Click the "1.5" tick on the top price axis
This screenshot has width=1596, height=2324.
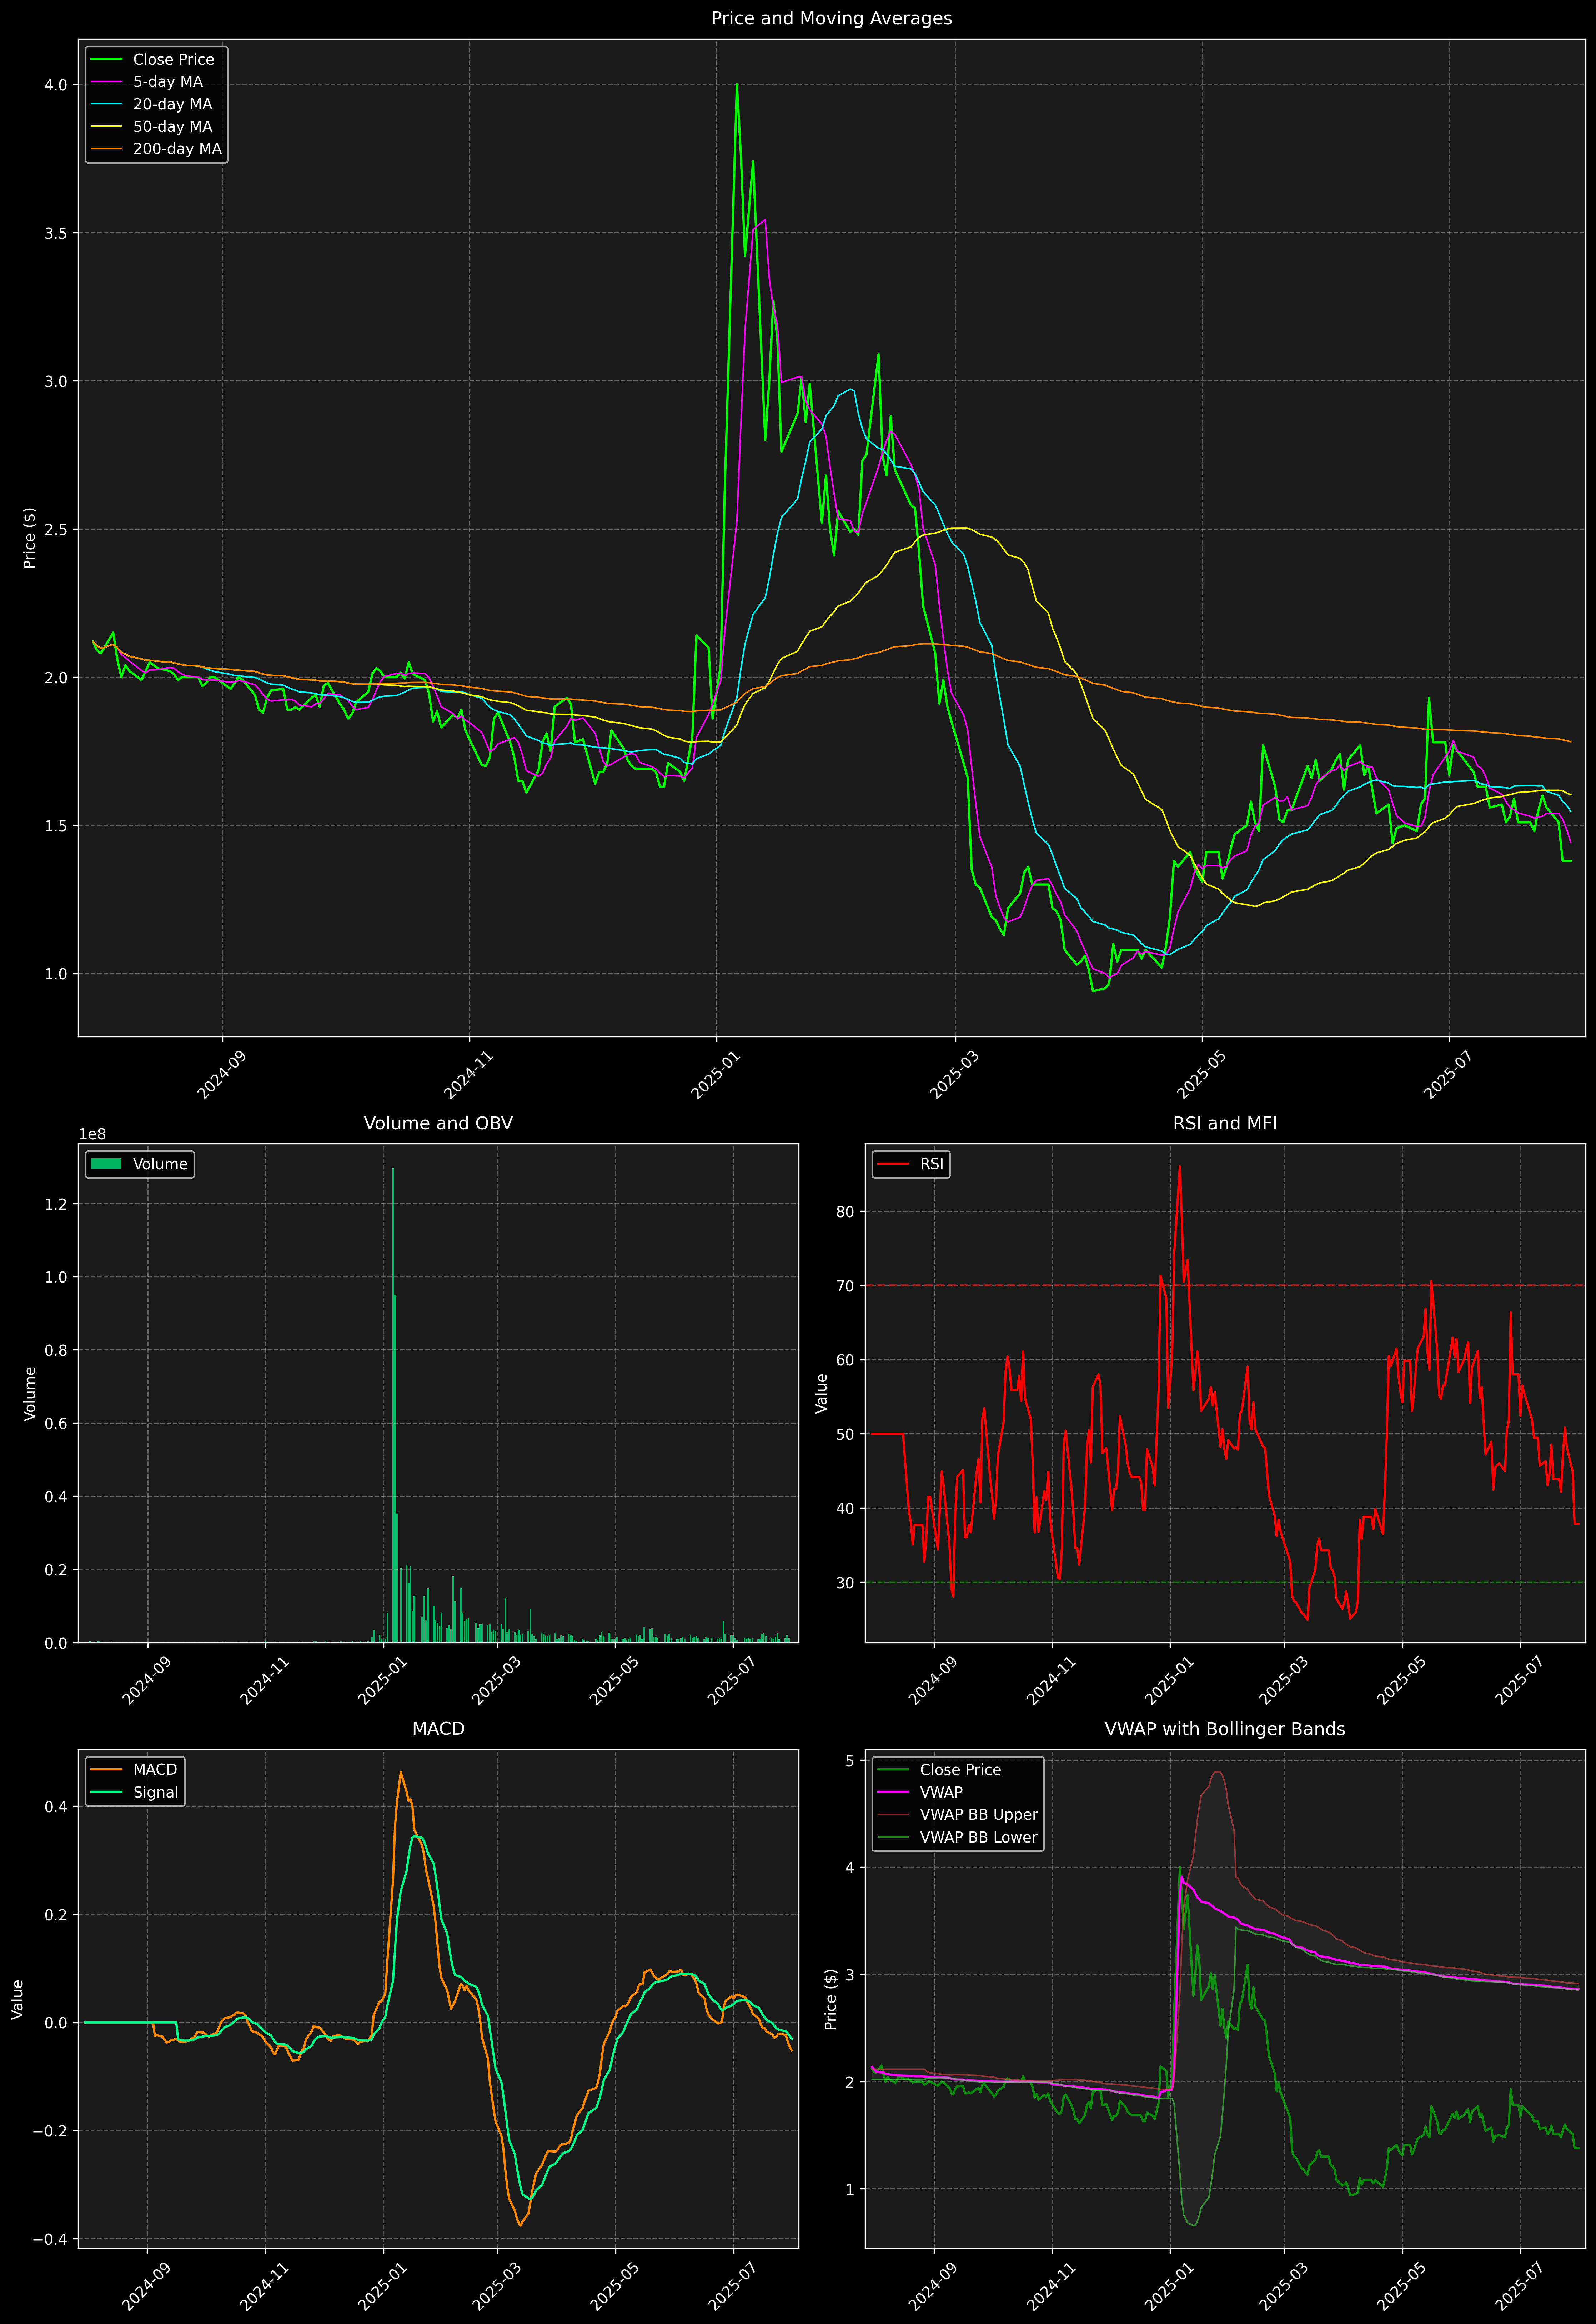(x=56, y=826)
